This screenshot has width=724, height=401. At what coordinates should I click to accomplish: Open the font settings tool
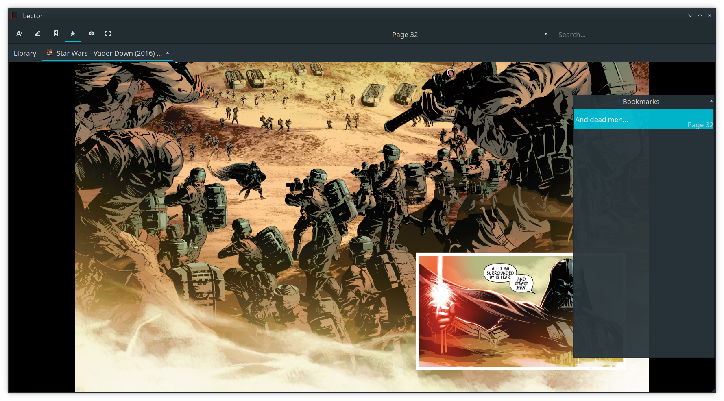pyautogui.click(x=19, y=34)
